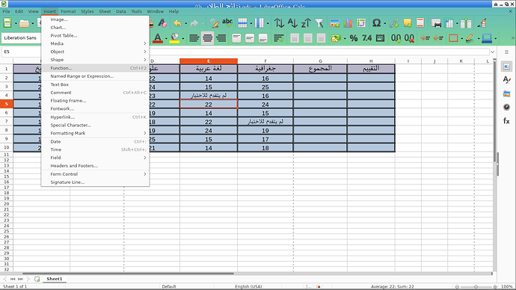The image size is (516, 290).
Task: Click the Format as Number 7.4 icon
Action: [x=367, y=38]
